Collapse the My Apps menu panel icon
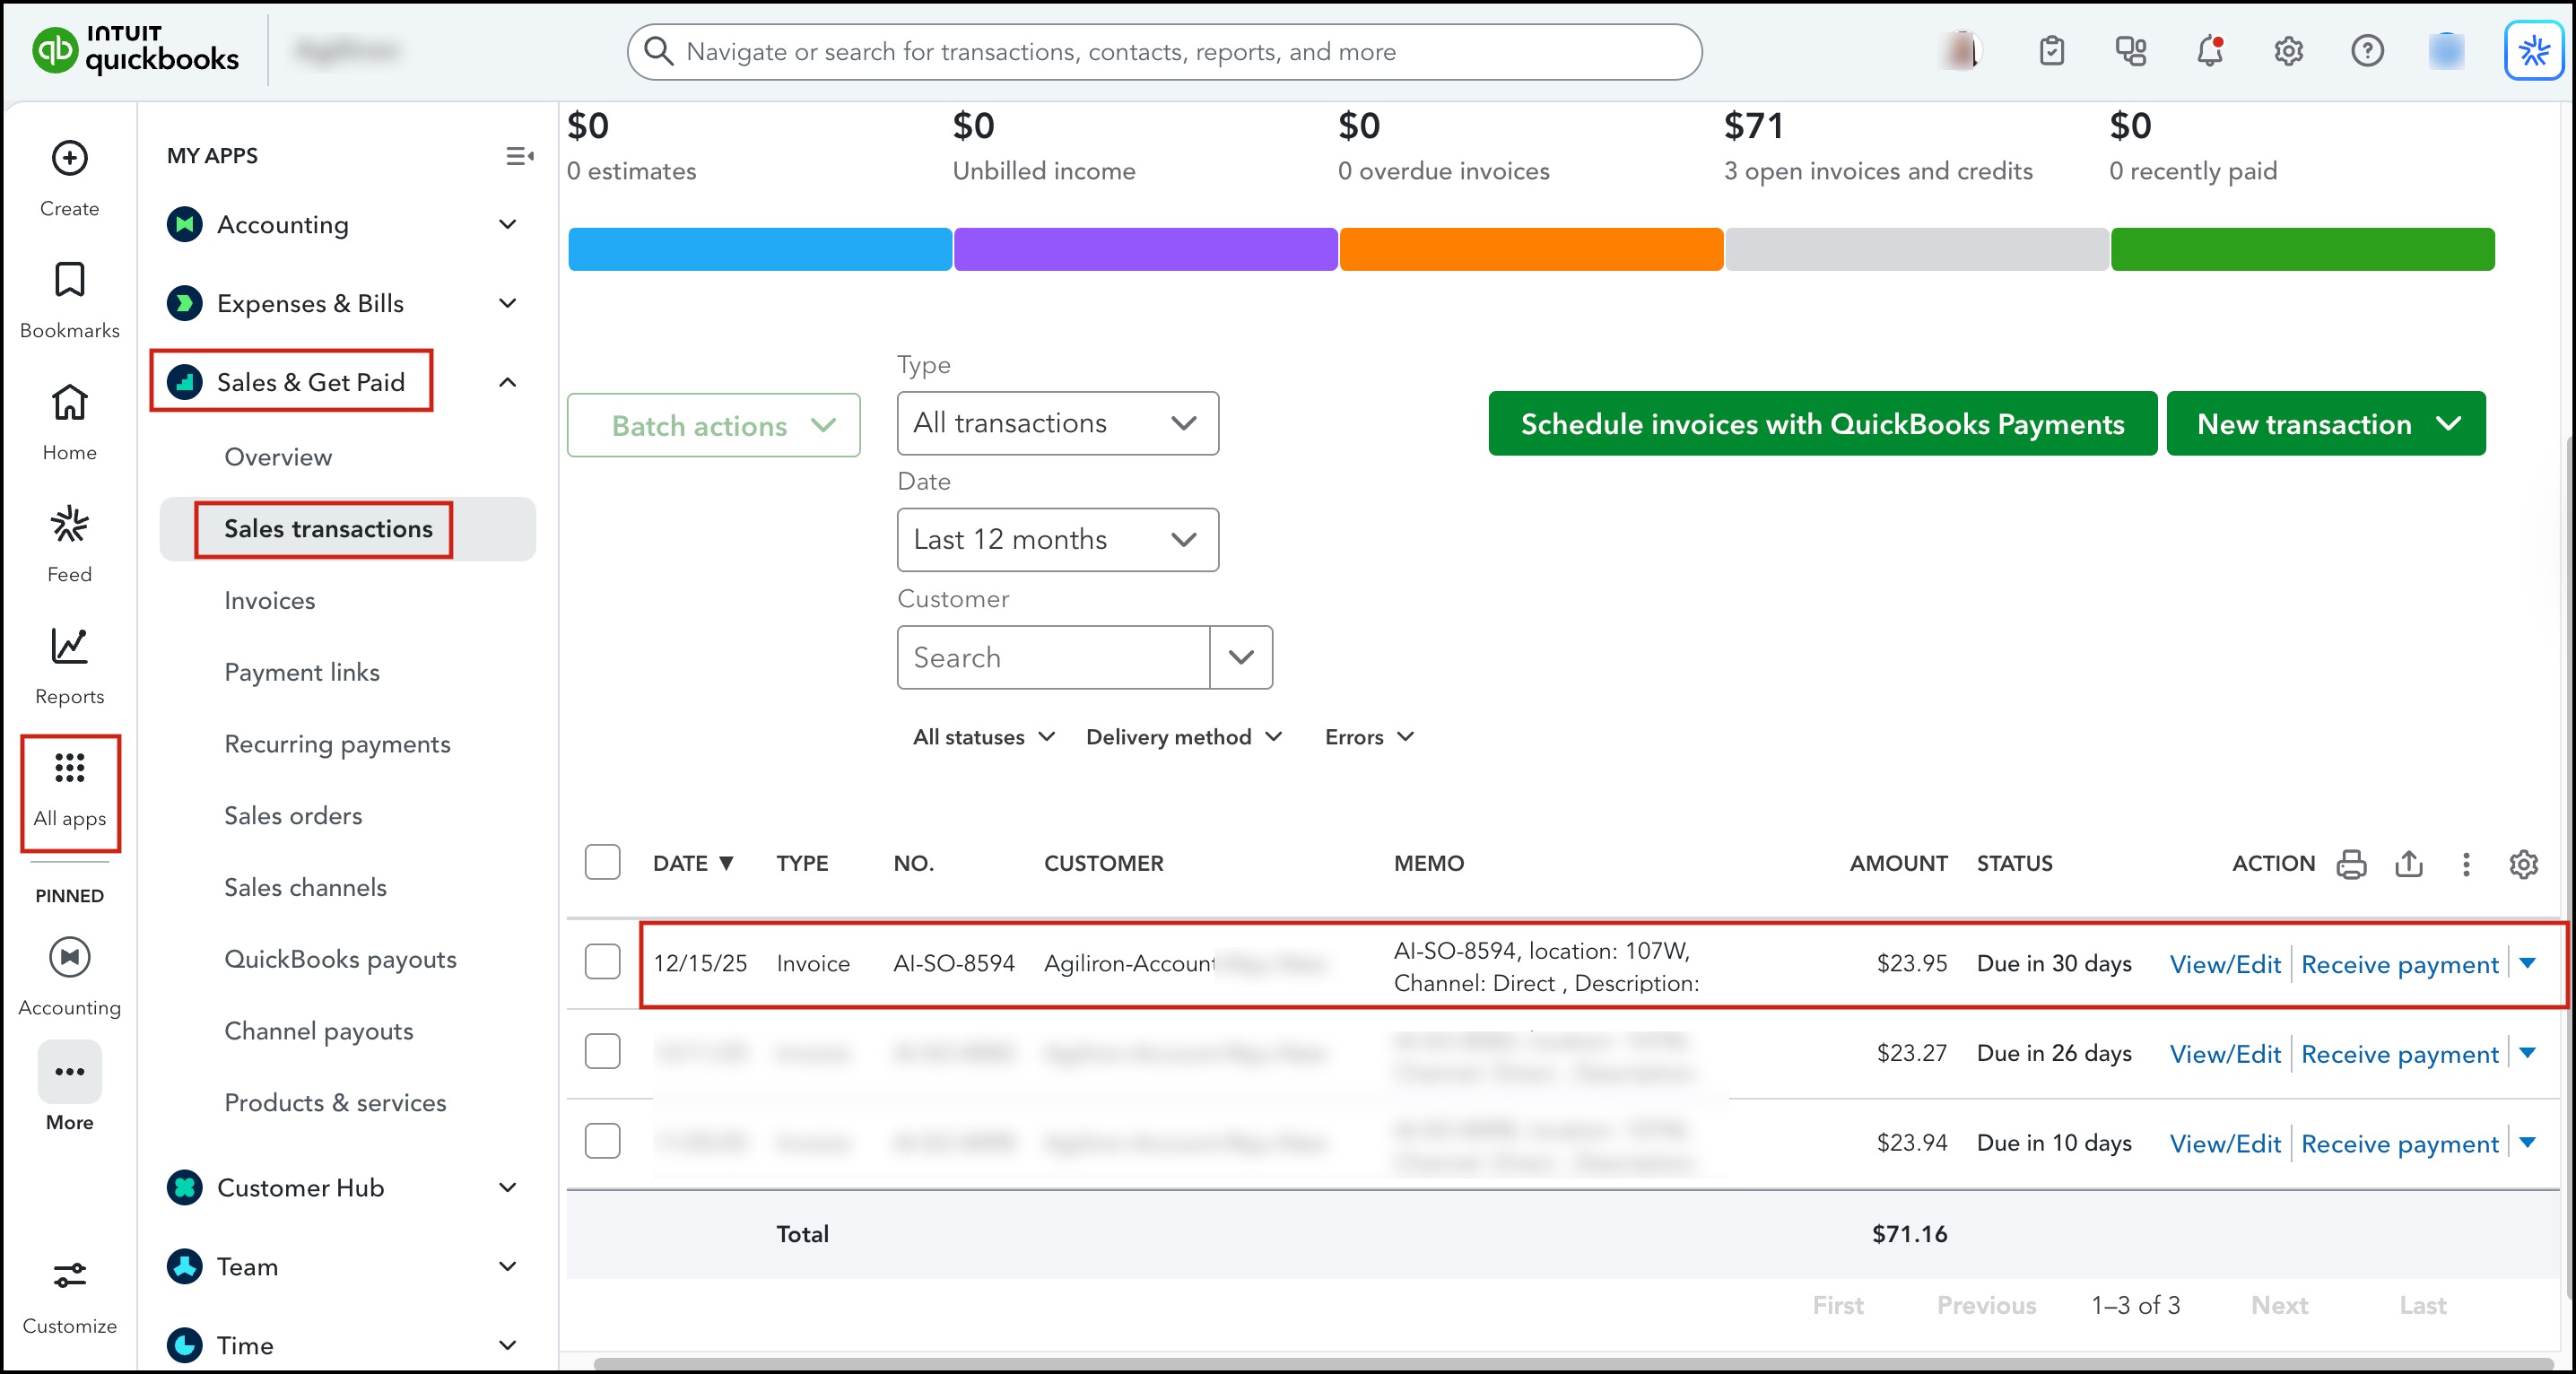Viewport: 2576px width, 1374px height. click(x=519, y=156)
